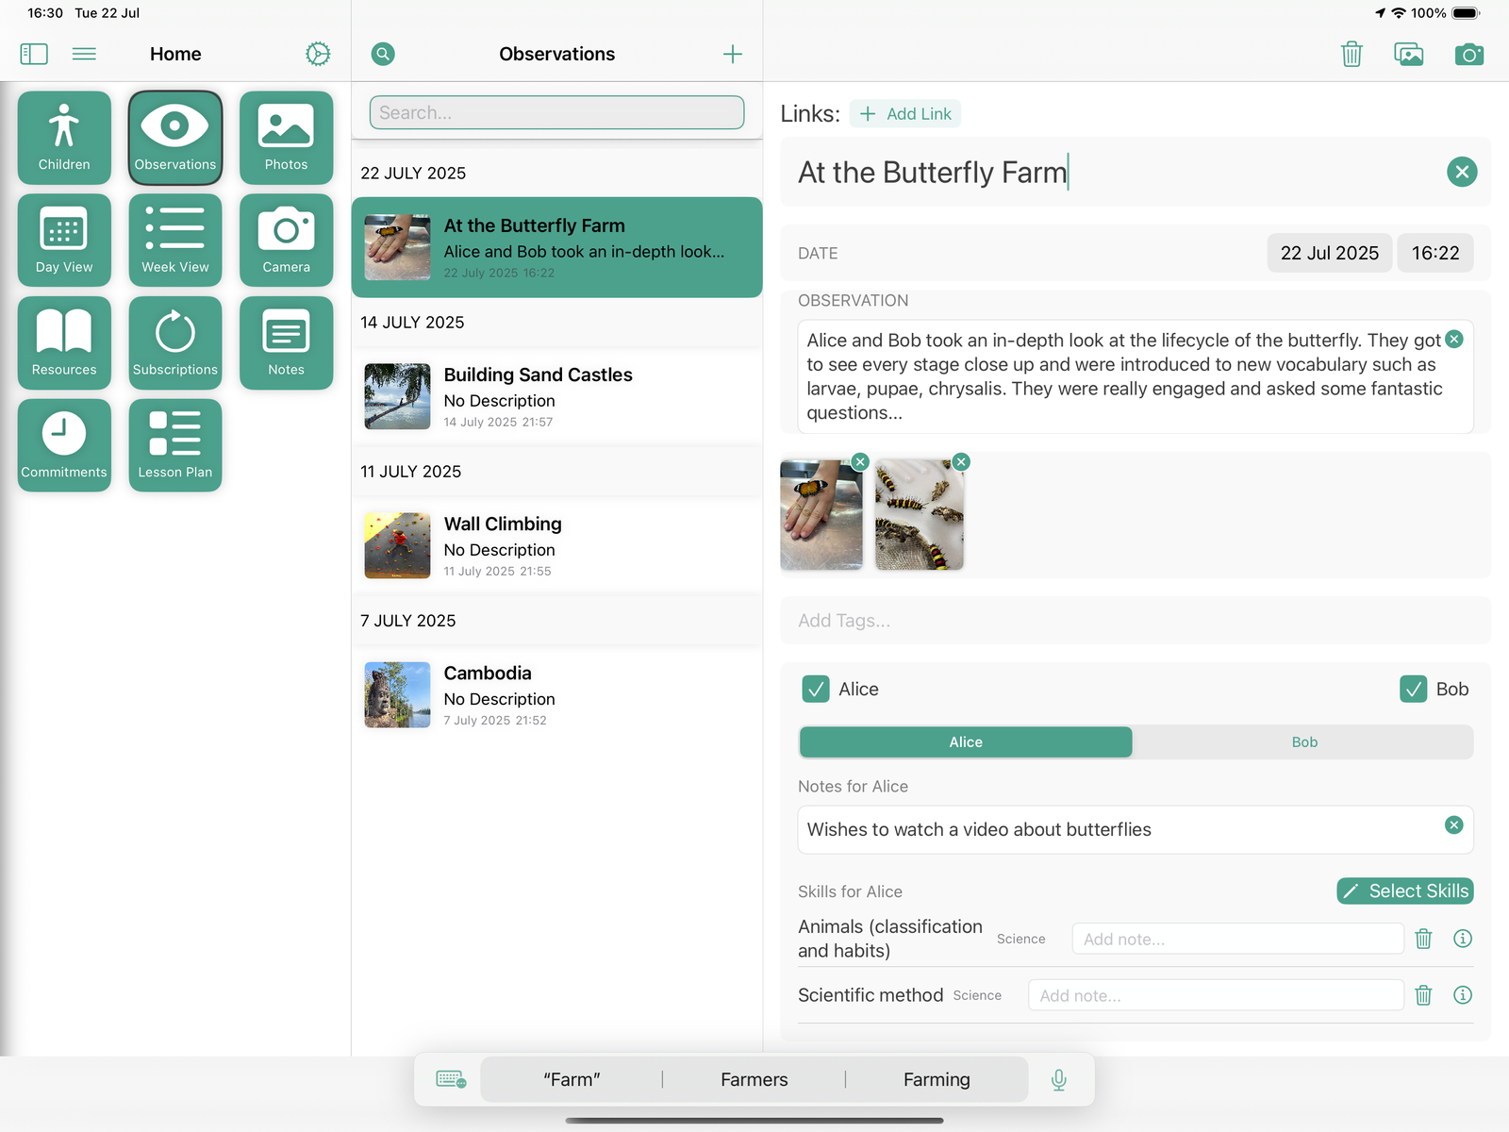Image resolution: width=1509 pixels, height=1132 pixels.
Task: Open the Commitments clock tile
Action: [x=64, y=444]
